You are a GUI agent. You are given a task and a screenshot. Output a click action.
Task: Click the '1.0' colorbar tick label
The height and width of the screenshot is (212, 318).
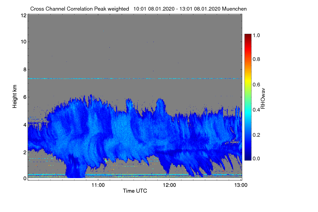coord(257,35)
